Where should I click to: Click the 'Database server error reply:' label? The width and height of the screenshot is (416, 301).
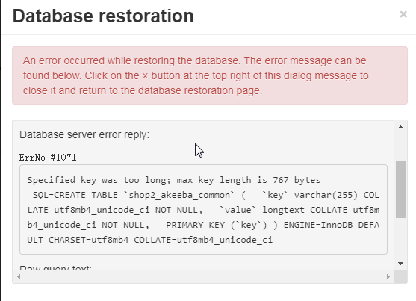tap(84, 134)
